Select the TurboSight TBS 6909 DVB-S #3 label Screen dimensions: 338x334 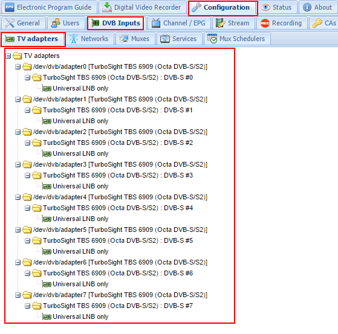(x=118, y=176)
